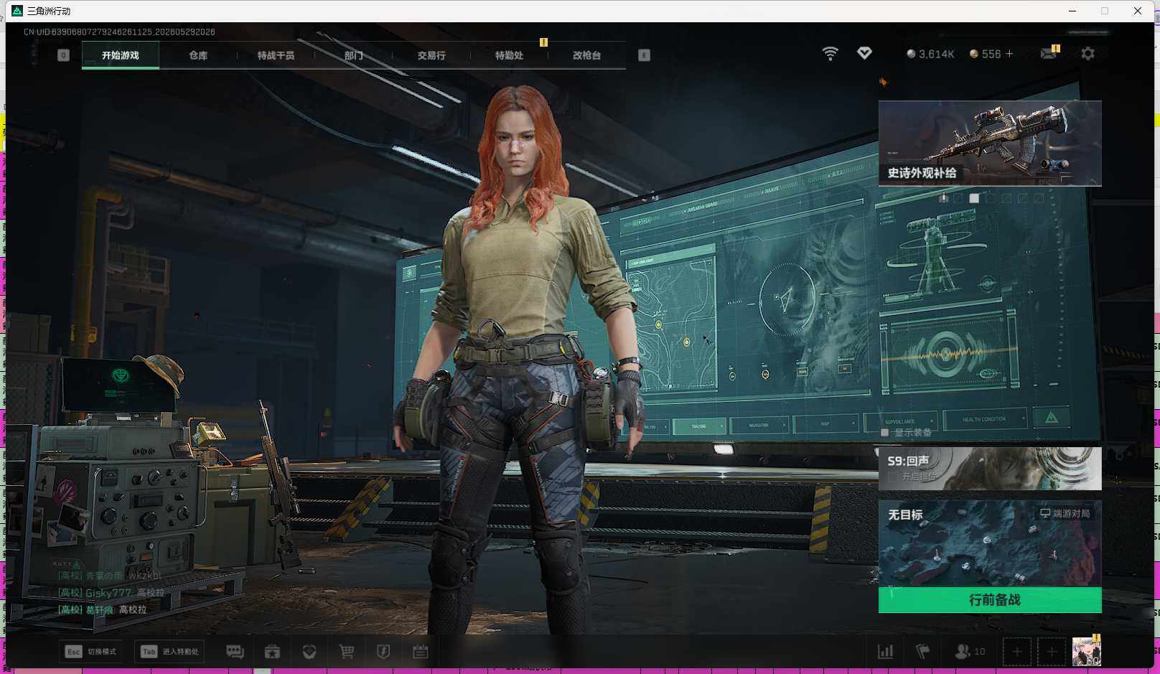
Task: Click the 端游对局 label on map card
Action: (x=1071, y=513)
